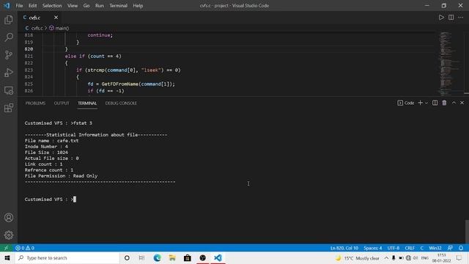Image resolution: width=469 pixels, height=264 pixels.
Task: Switch to the Output tab
Action: click(x=62, y=103)
